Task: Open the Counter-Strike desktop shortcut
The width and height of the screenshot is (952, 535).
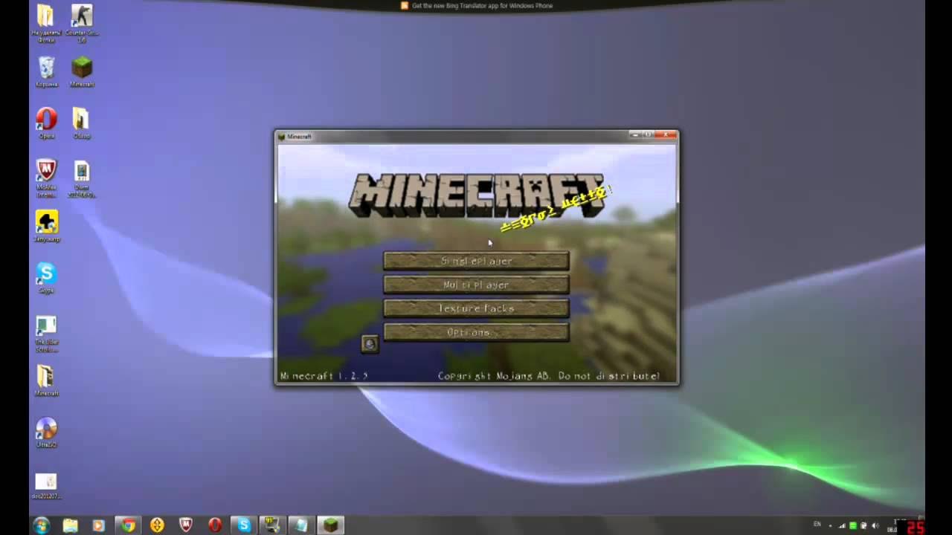Action: [82, 22]
